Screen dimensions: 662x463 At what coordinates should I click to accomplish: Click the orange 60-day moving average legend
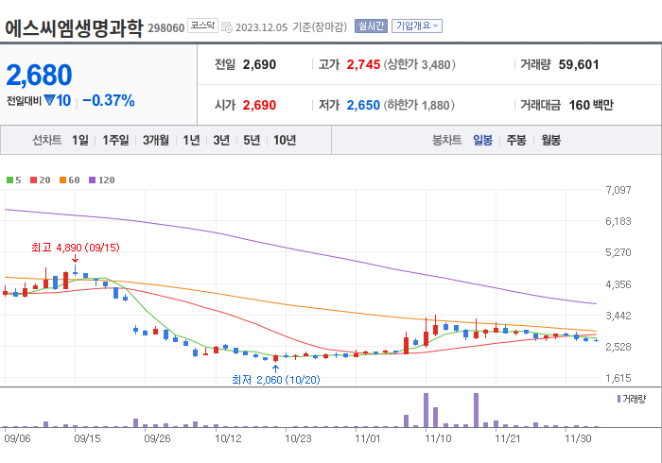click(x=70, y=180)
